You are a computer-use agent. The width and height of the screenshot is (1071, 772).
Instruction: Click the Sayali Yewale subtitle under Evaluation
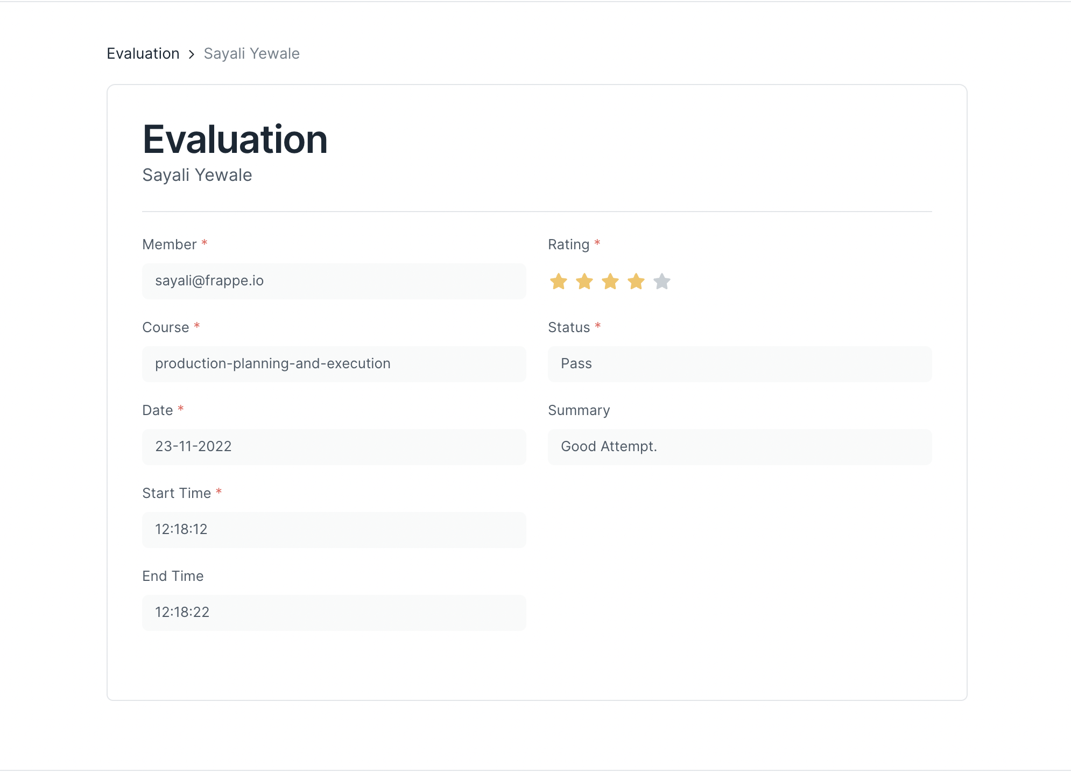(x=197, y=174)
